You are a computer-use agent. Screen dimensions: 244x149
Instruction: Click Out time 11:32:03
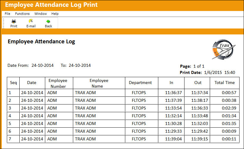click(200, 123)
